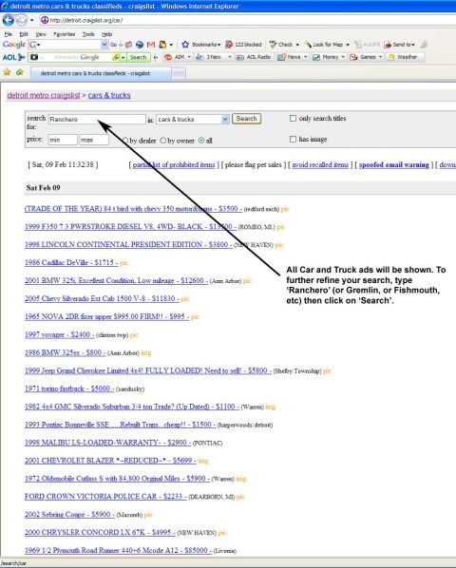
Task: Expand the Google toolbar search box history
Action: pyautogui.click(x=104, y=45)
